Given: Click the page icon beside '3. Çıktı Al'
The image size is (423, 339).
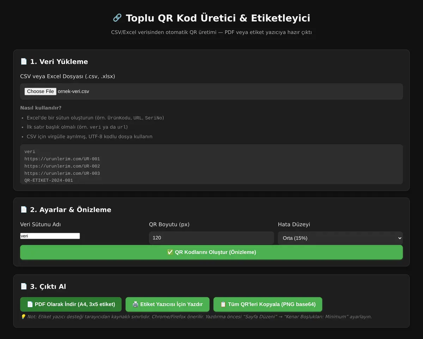Looking at the screenshot, I should [24, 287].
